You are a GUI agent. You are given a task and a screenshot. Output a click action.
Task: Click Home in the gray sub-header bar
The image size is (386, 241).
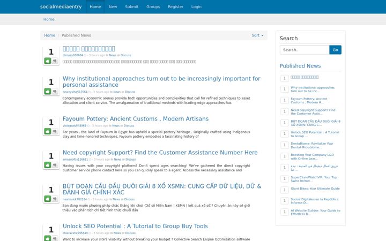click(49, 19)
